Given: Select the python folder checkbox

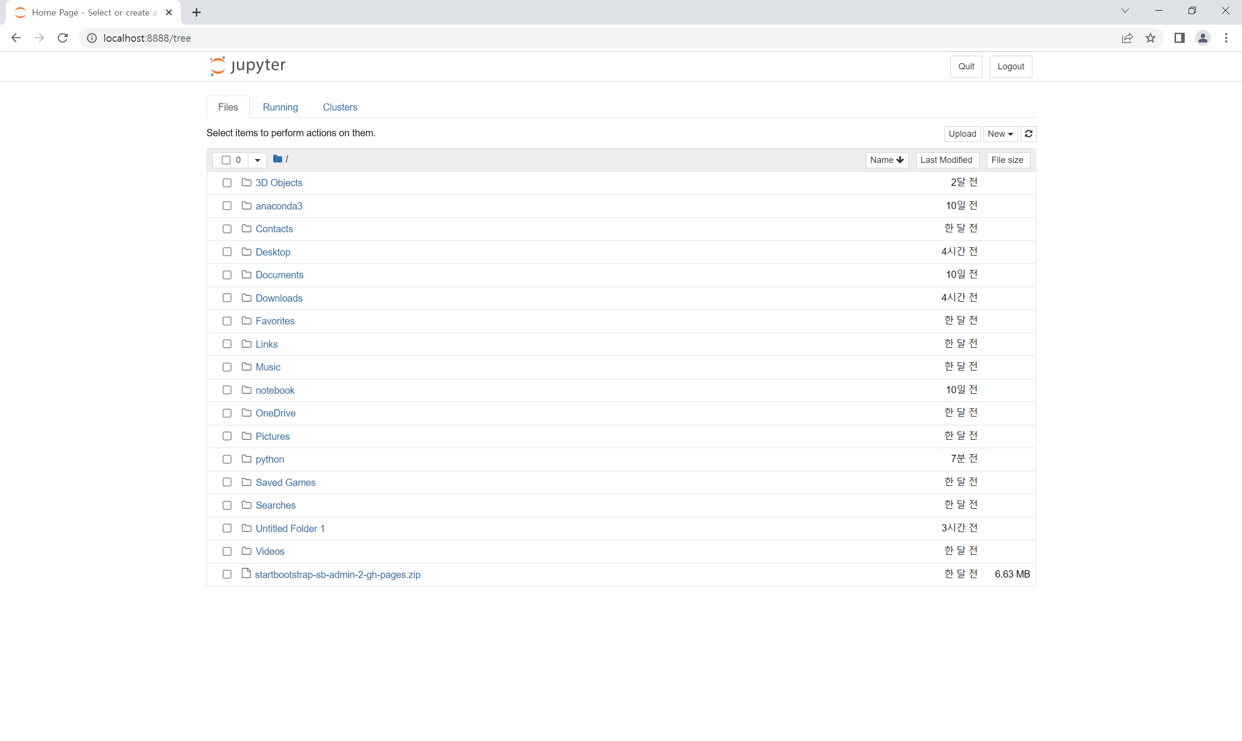Looking at the screenshot, I should click(x=227, y=459).
